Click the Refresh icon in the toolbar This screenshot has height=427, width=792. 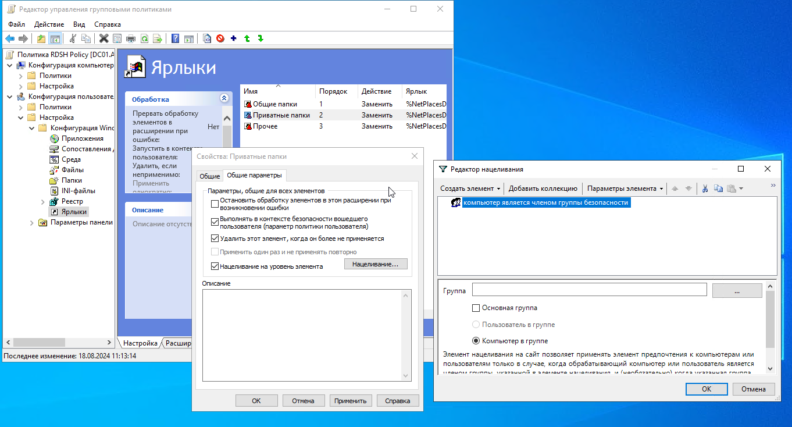(x=144, y=38)
